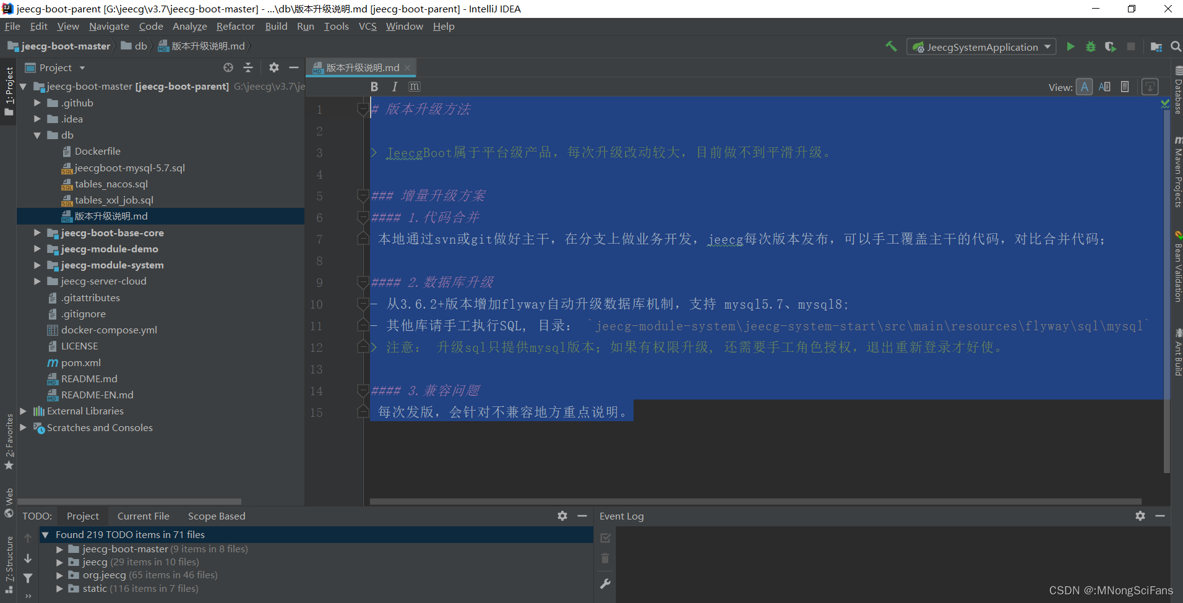
Task: Open the Refactor menu
Action: pos(235,26)
